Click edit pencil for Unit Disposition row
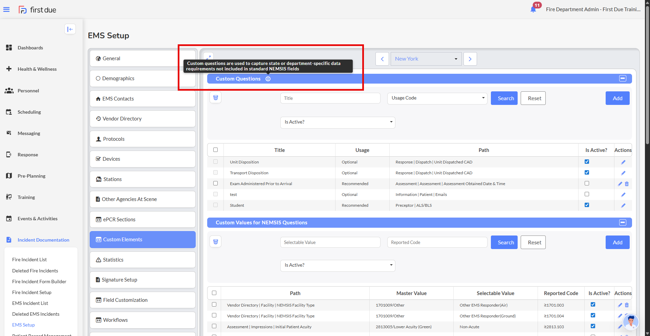 tap(623, 162)
